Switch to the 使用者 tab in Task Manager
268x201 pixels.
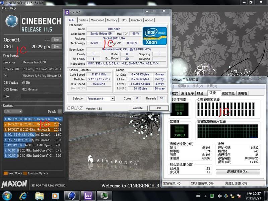pos(243,93)
